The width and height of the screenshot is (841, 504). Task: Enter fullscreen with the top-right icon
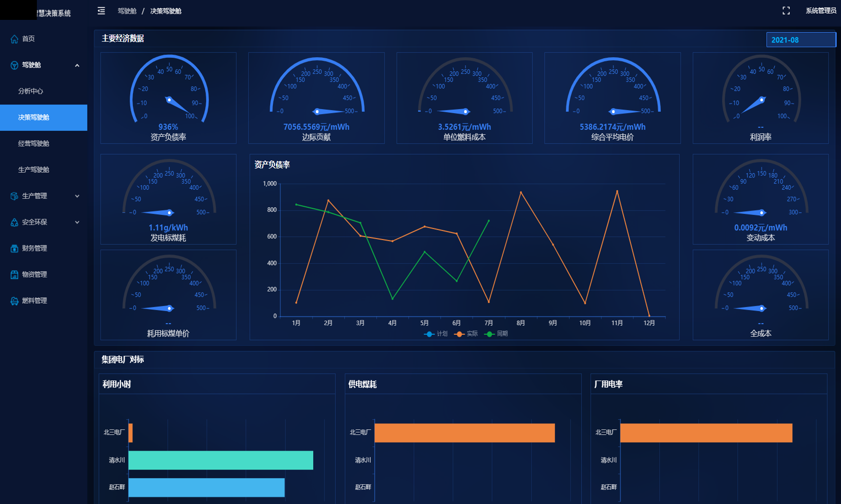point(786,11)
